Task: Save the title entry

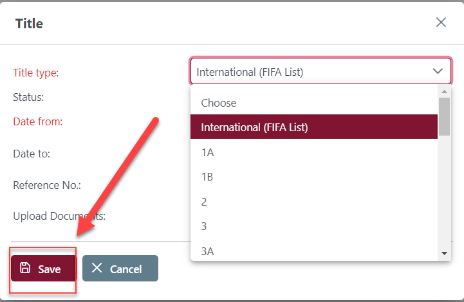Action: point(44,269)
